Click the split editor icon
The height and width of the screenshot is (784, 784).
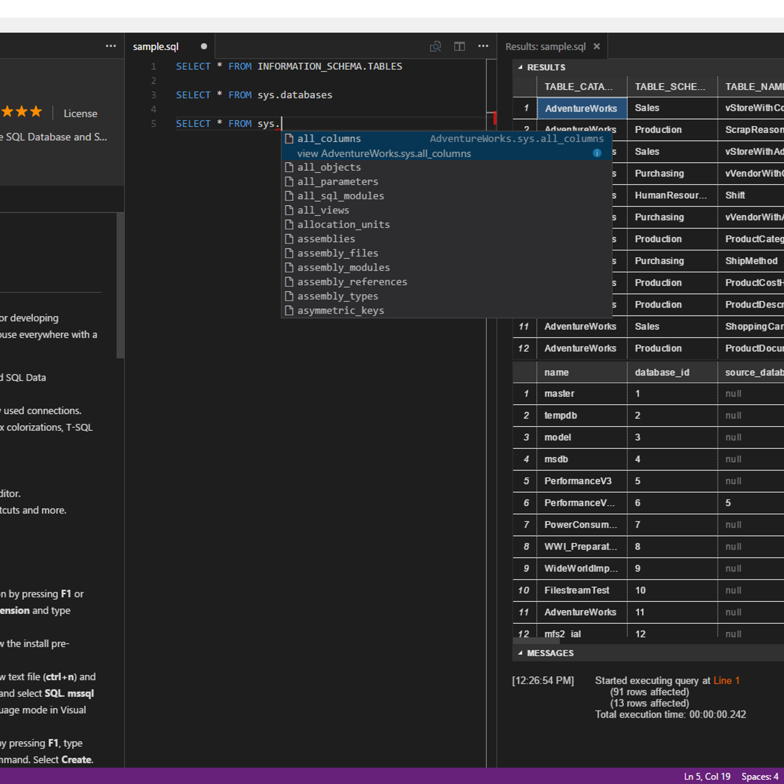[x=459, y=47]
